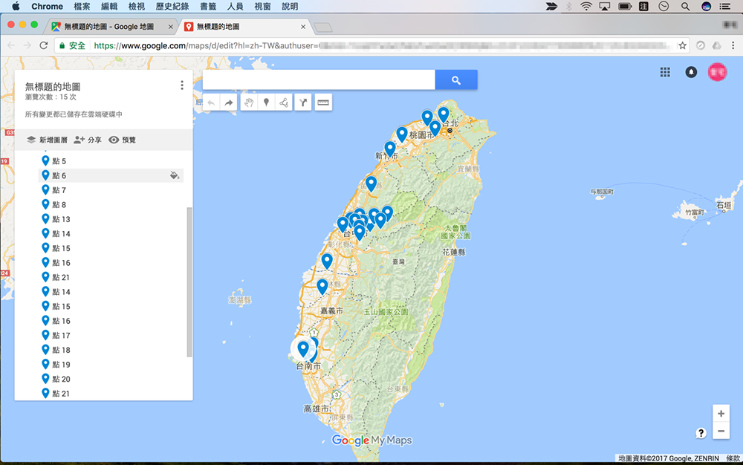Open the Google account avatar
743x465 pixels.
718,72
